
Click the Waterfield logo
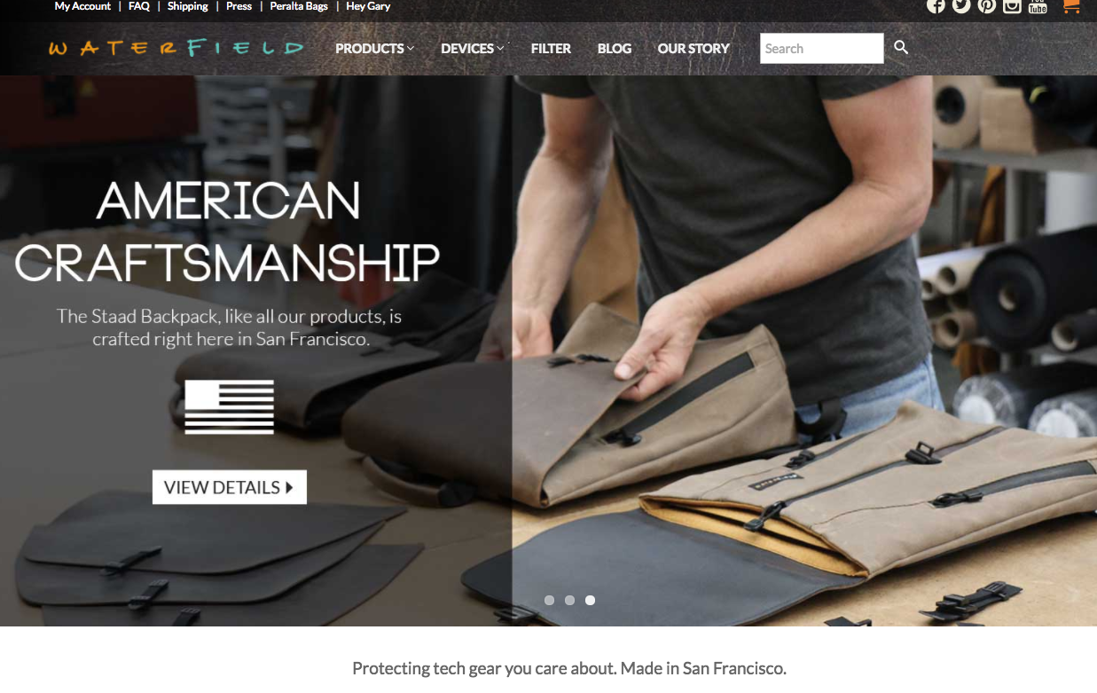click(x=176, y=48)
